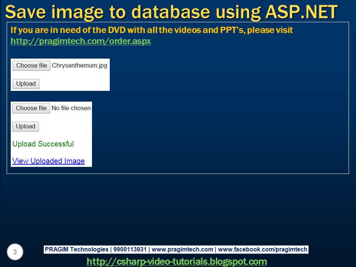Image resolution: width=356 pixels, height=267 pixels.
Task: Click the No file chosen label
Action: [71, 108]
